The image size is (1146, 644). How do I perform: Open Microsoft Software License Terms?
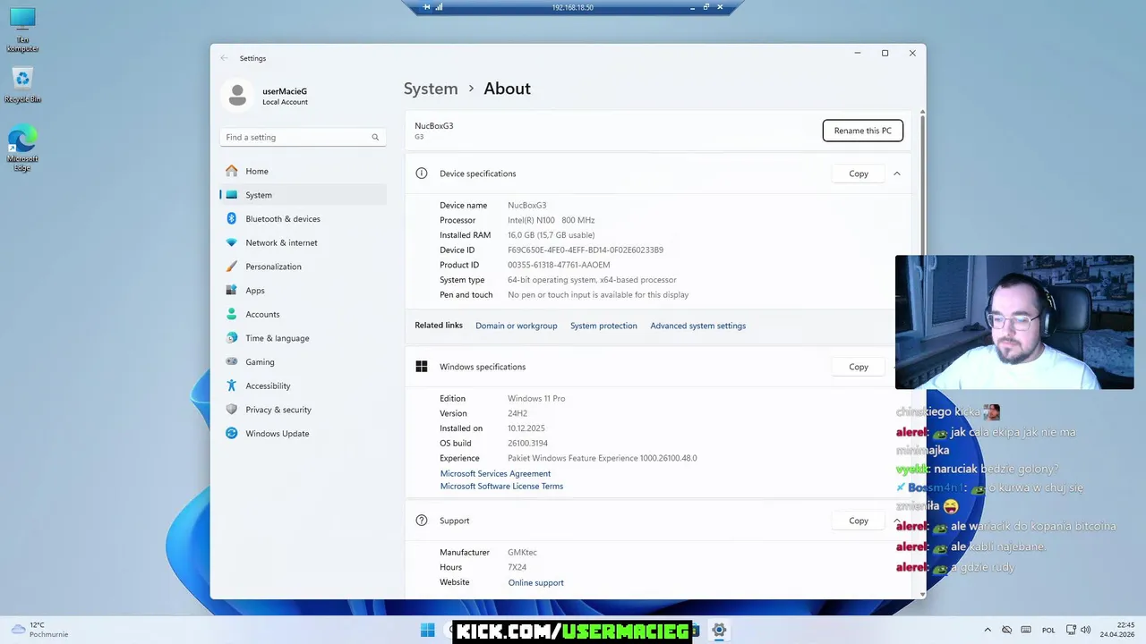click(x=501, y=487)
